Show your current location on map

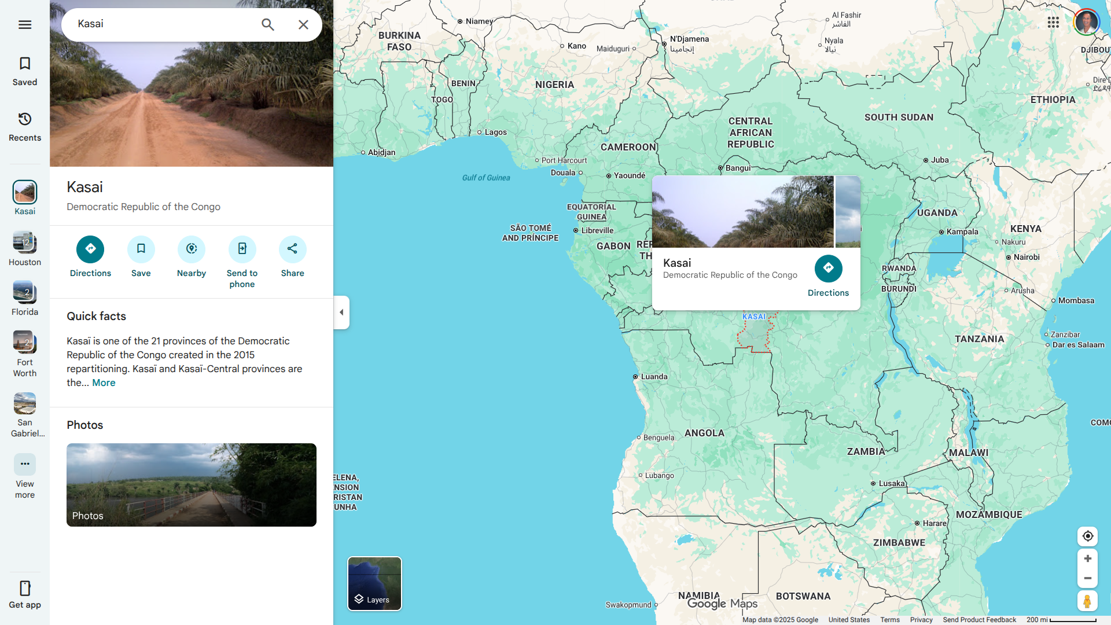point(1088,536)
